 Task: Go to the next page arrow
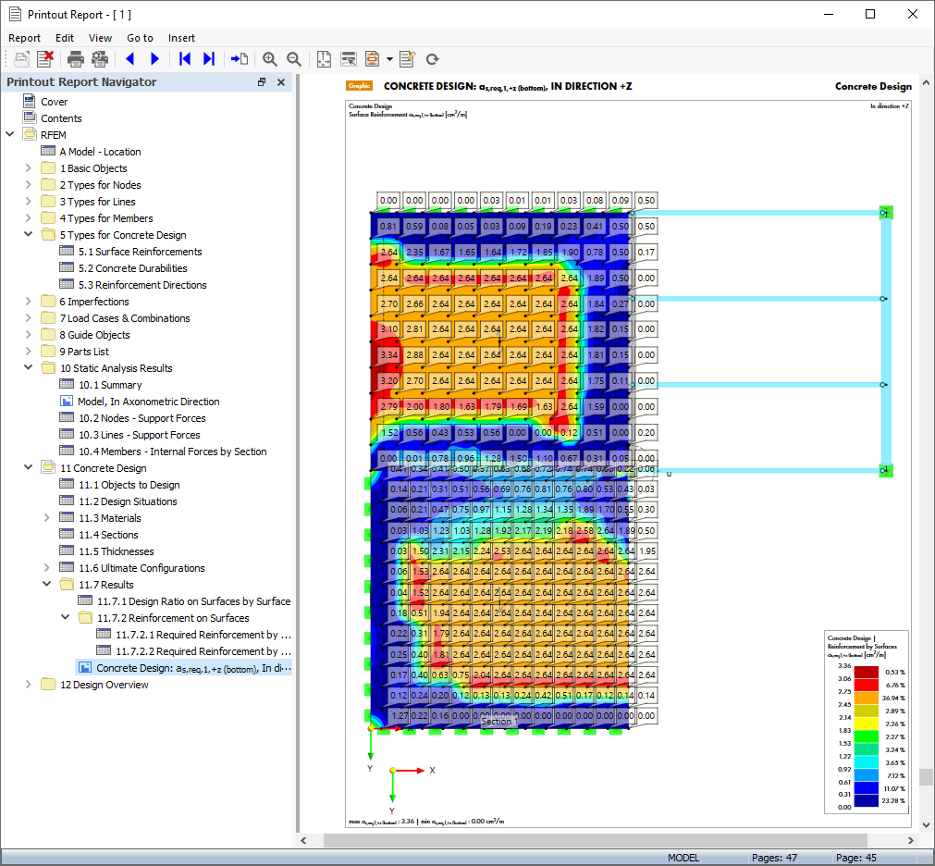coord(154,59)
